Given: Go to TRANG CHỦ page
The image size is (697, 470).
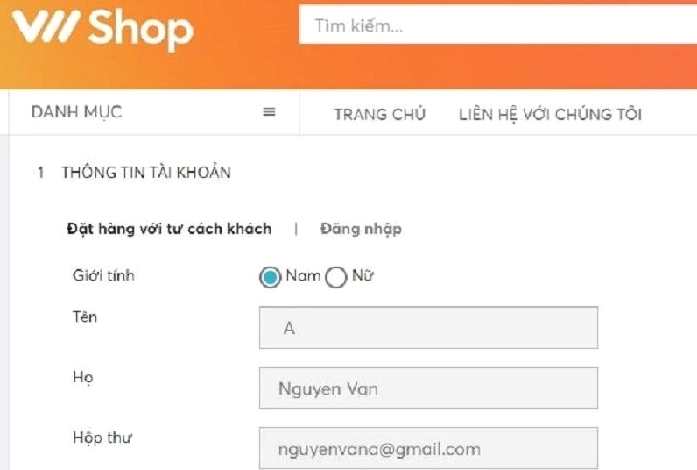Looking at the screenshot, I should point(380,114).
